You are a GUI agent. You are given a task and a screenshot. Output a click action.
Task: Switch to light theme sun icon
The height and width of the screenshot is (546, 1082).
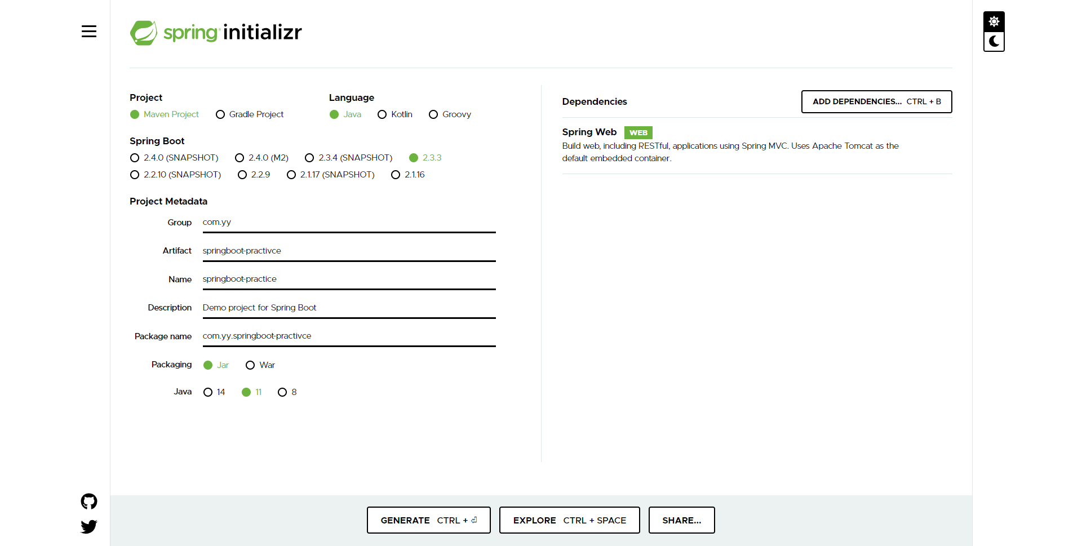[994, 21]
